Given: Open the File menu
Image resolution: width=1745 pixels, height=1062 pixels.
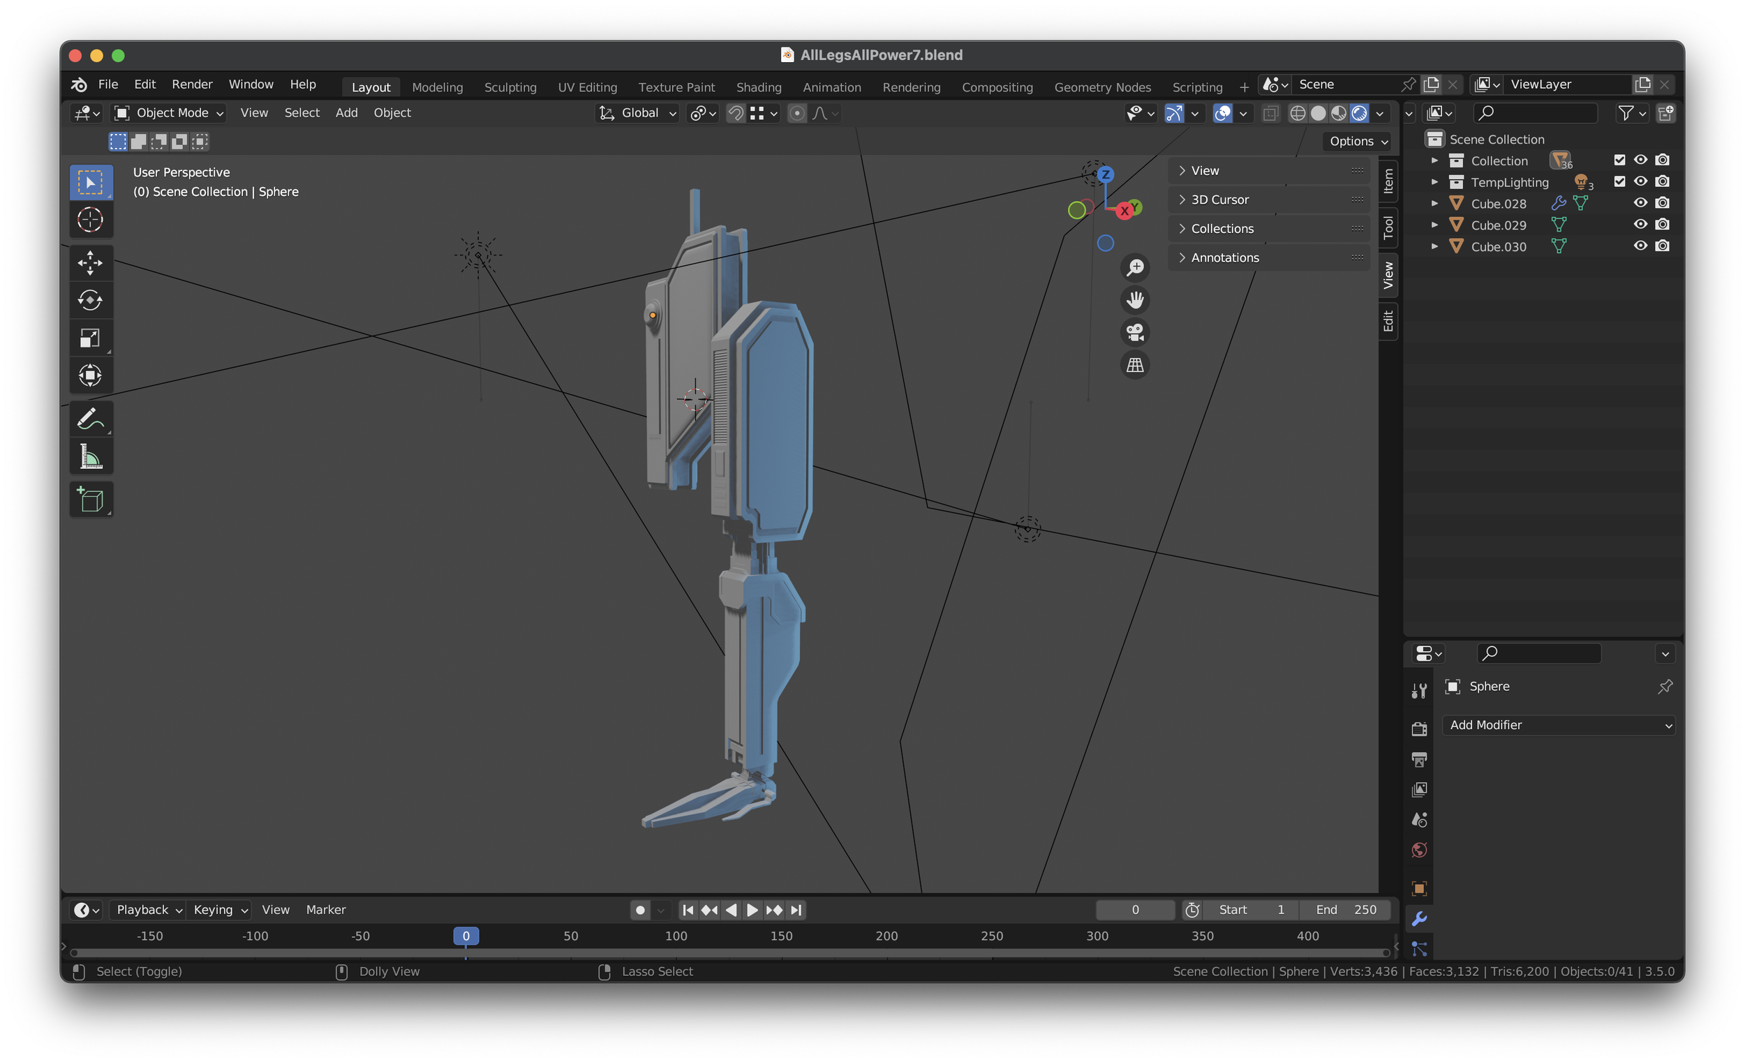Looking at the screenshot, I should [107, 84].
